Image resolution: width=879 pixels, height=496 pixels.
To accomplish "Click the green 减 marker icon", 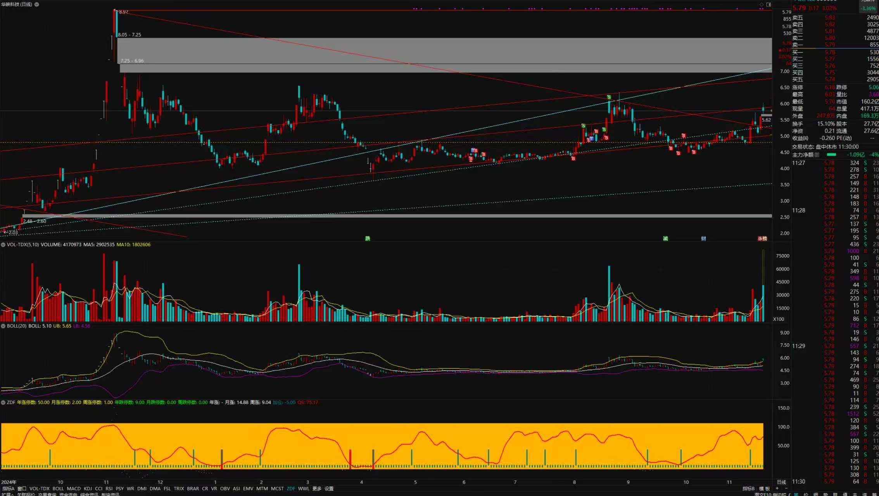I will (x=665, y=238).
